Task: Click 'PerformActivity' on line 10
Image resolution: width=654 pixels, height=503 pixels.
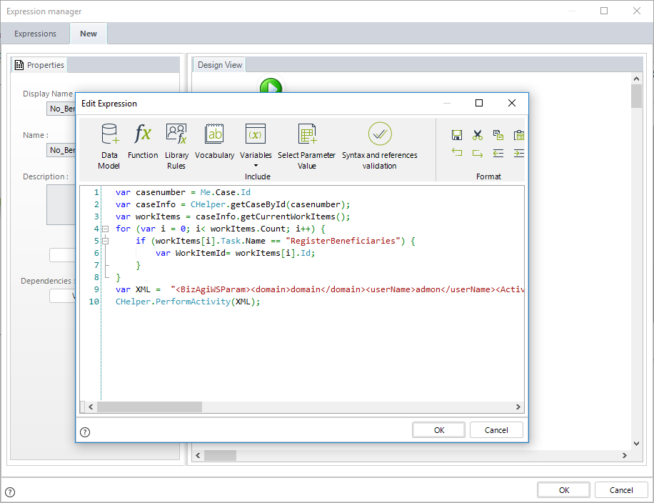Action: pos(193,302)
